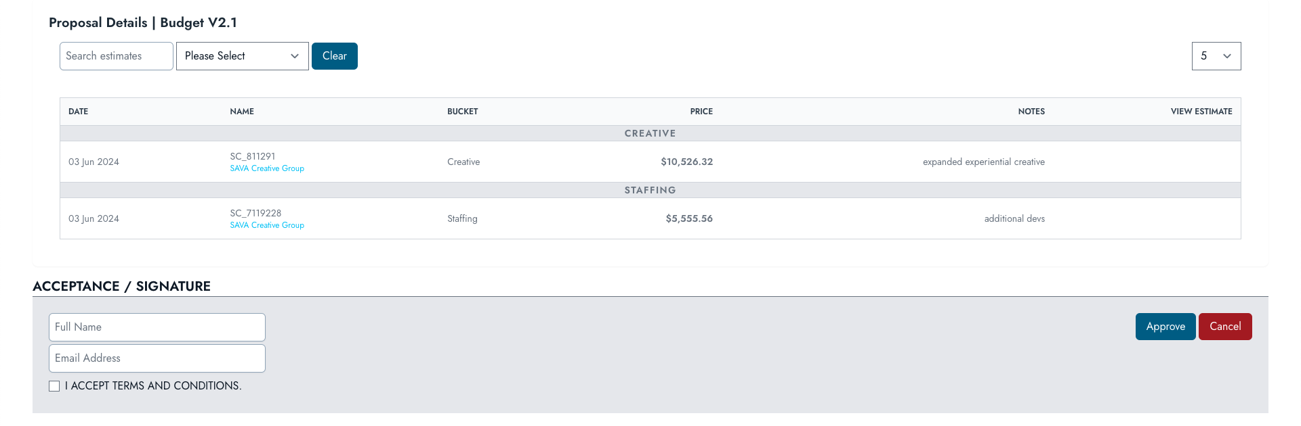
Task: Open SAVA Creative Group link under SC_811291
Action: coord(267,168)
